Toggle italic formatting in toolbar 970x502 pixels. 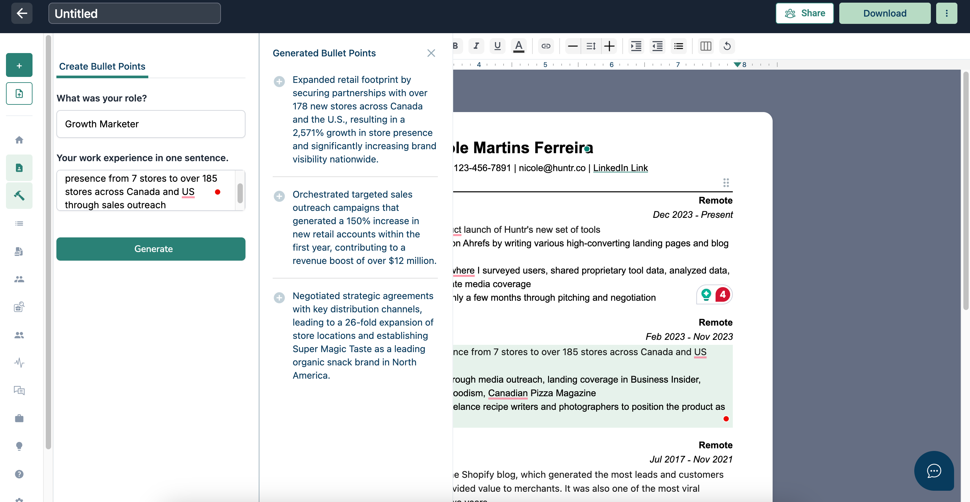[x=476, y=46]
